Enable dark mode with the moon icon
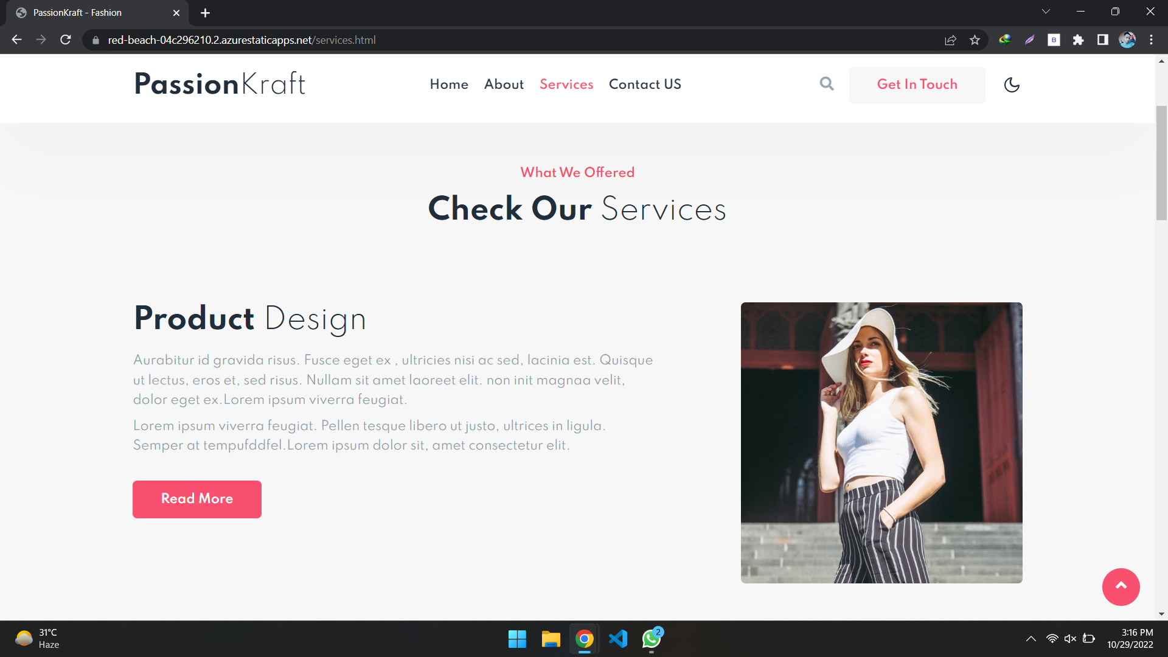Viewport: 1168px width, 657px height. [x=1011, y=85]
